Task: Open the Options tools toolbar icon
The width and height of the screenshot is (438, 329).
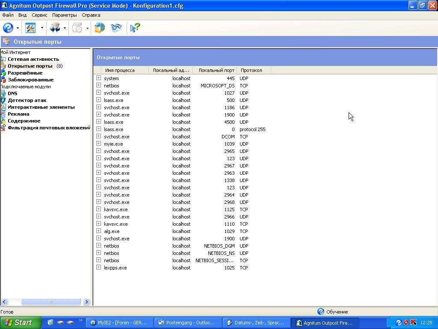Action: click(30, 28)
